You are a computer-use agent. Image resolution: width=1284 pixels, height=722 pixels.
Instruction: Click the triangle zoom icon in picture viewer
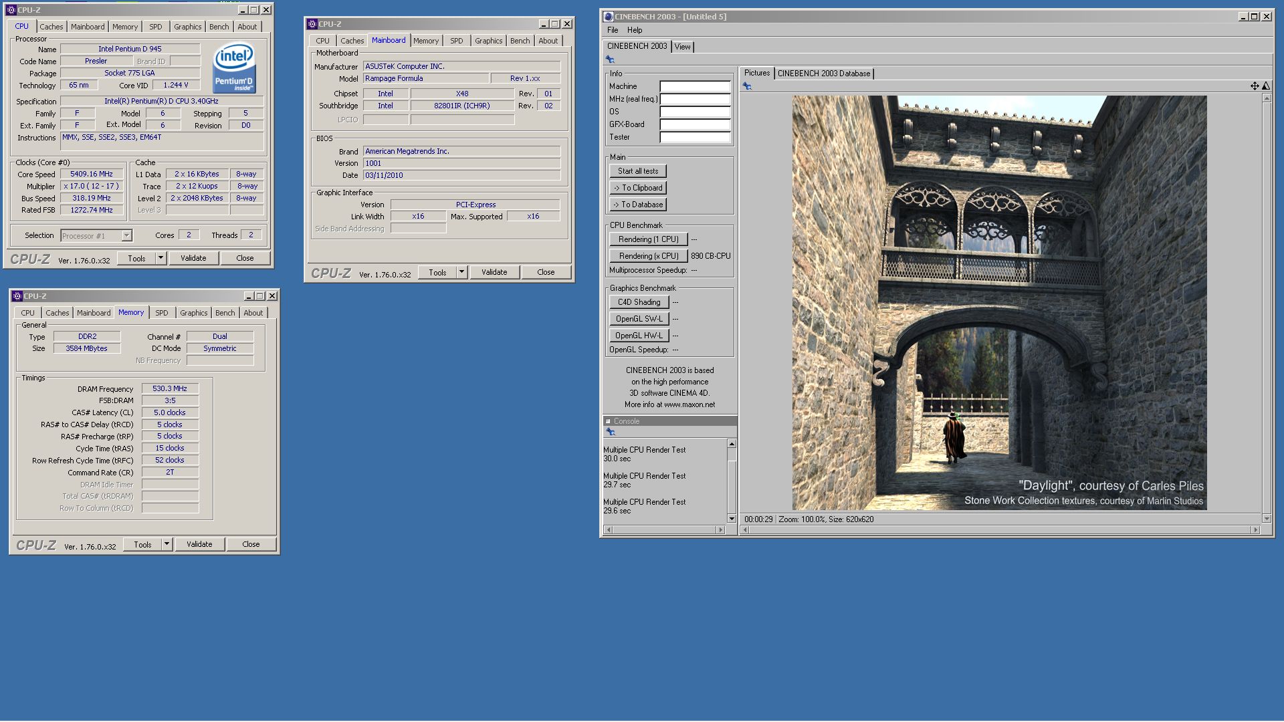pyautogui.click(x=1266, y=86)
